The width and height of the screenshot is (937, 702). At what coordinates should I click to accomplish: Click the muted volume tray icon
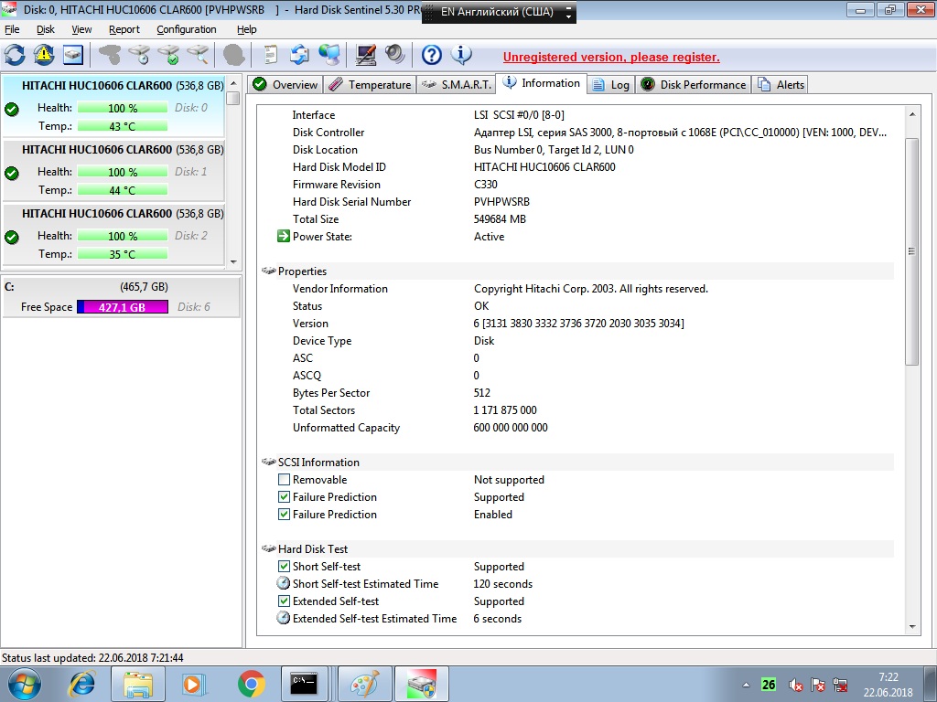tap(795, 685)
